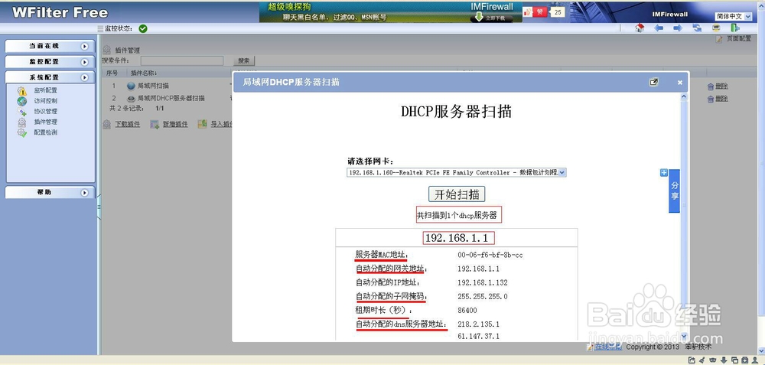Image resolution: width=765 pixels, height=365 pixels.
Task: Click the status bar broom clean icon
Action: [x=702, y=360]
